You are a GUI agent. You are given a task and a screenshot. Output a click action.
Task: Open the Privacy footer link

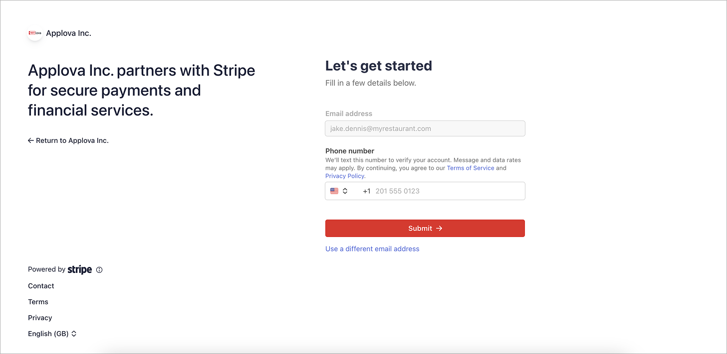pos(40,318)
